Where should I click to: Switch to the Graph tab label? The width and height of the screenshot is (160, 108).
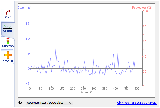(7, 31)
